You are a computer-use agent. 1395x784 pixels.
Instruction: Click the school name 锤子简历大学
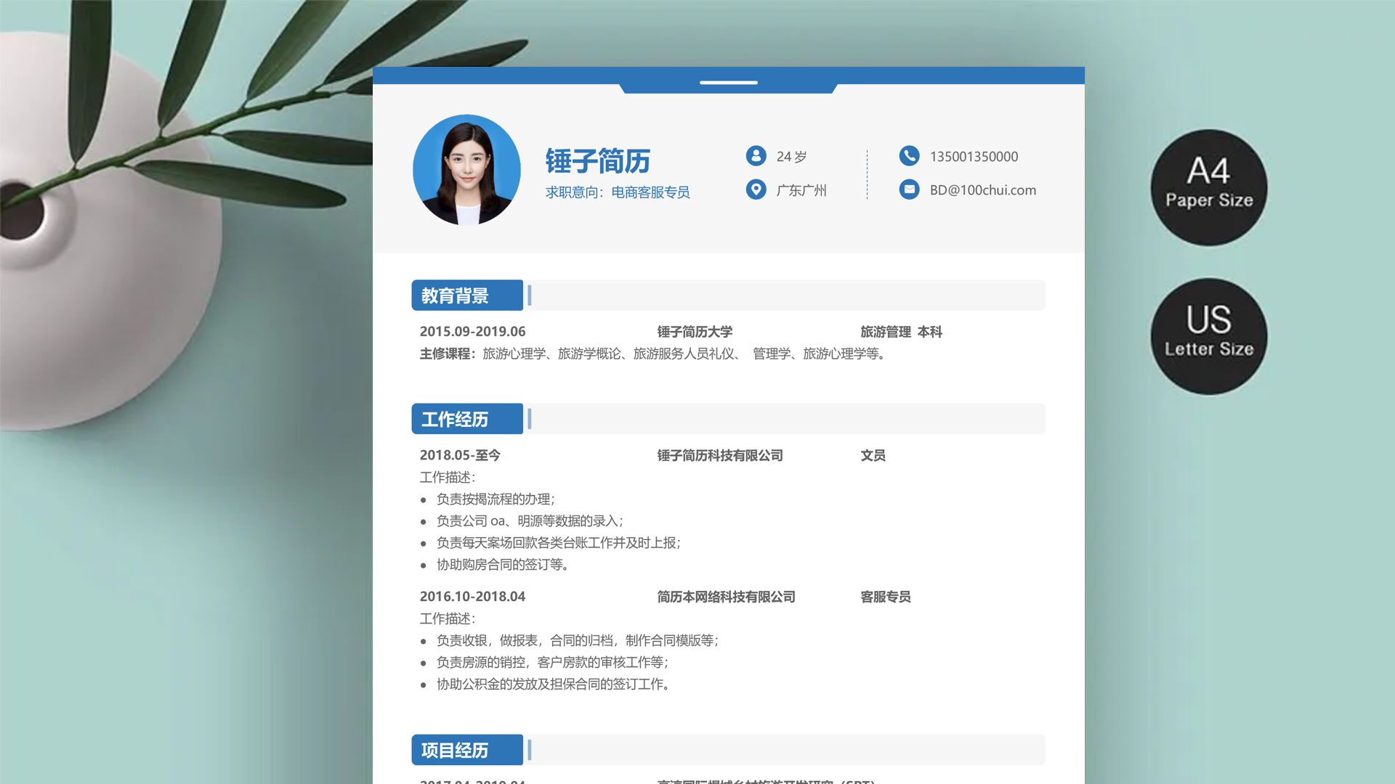[695, 332]
